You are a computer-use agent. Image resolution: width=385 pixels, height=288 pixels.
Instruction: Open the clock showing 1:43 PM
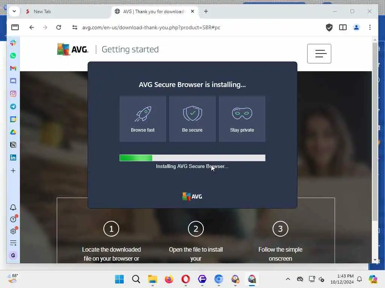click(x=342, y=279)
